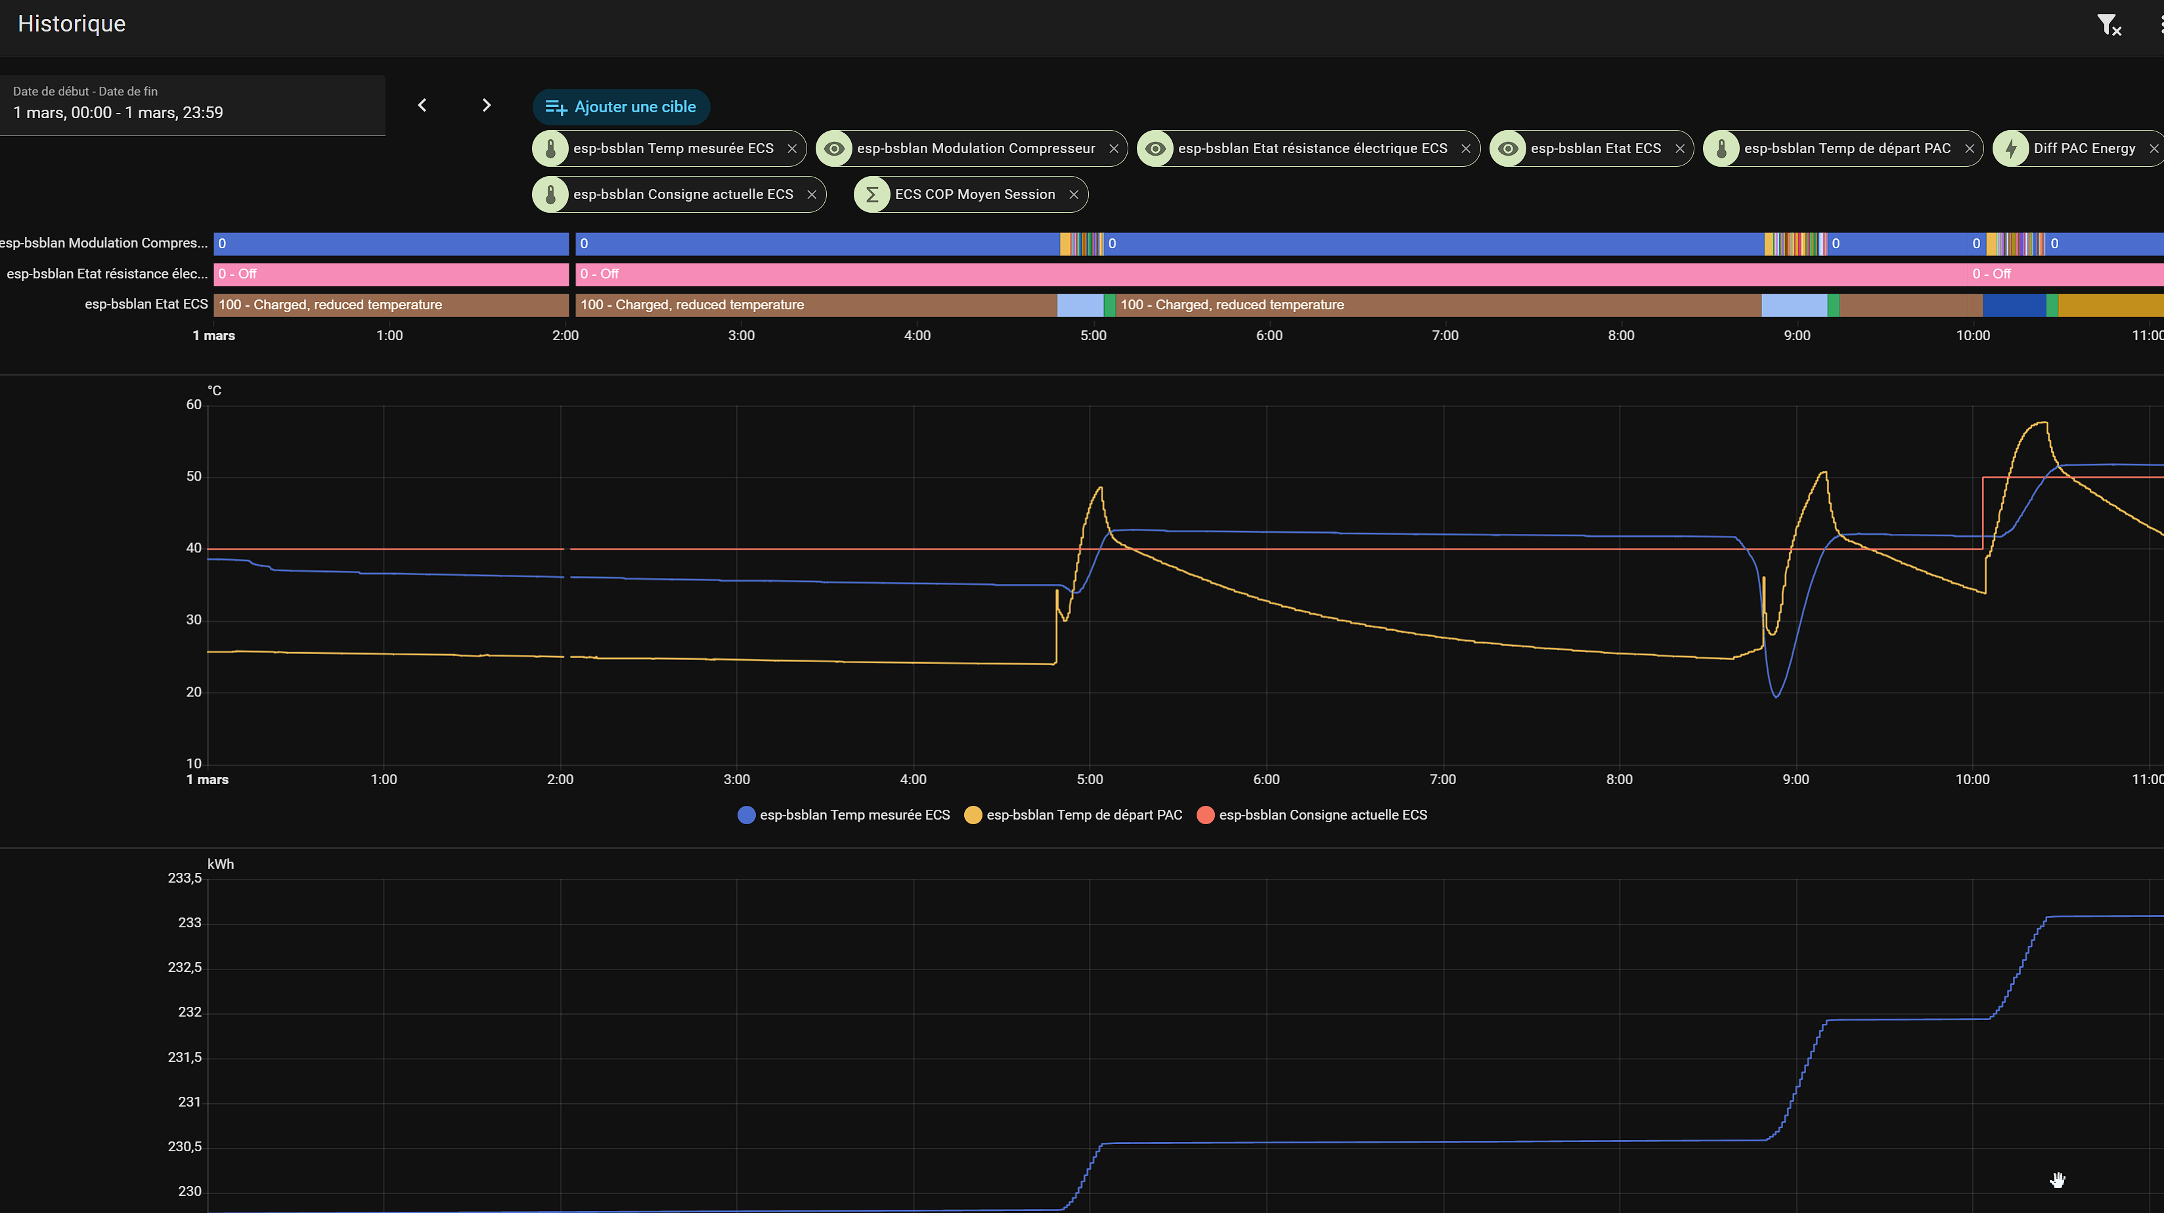Image resolution: width=2164 pixels, height=1213 pixels.
Task: Click Ajouter une cible button
Action: coord(621,106)
